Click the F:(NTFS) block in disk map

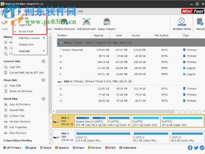(x=119, y=121)
